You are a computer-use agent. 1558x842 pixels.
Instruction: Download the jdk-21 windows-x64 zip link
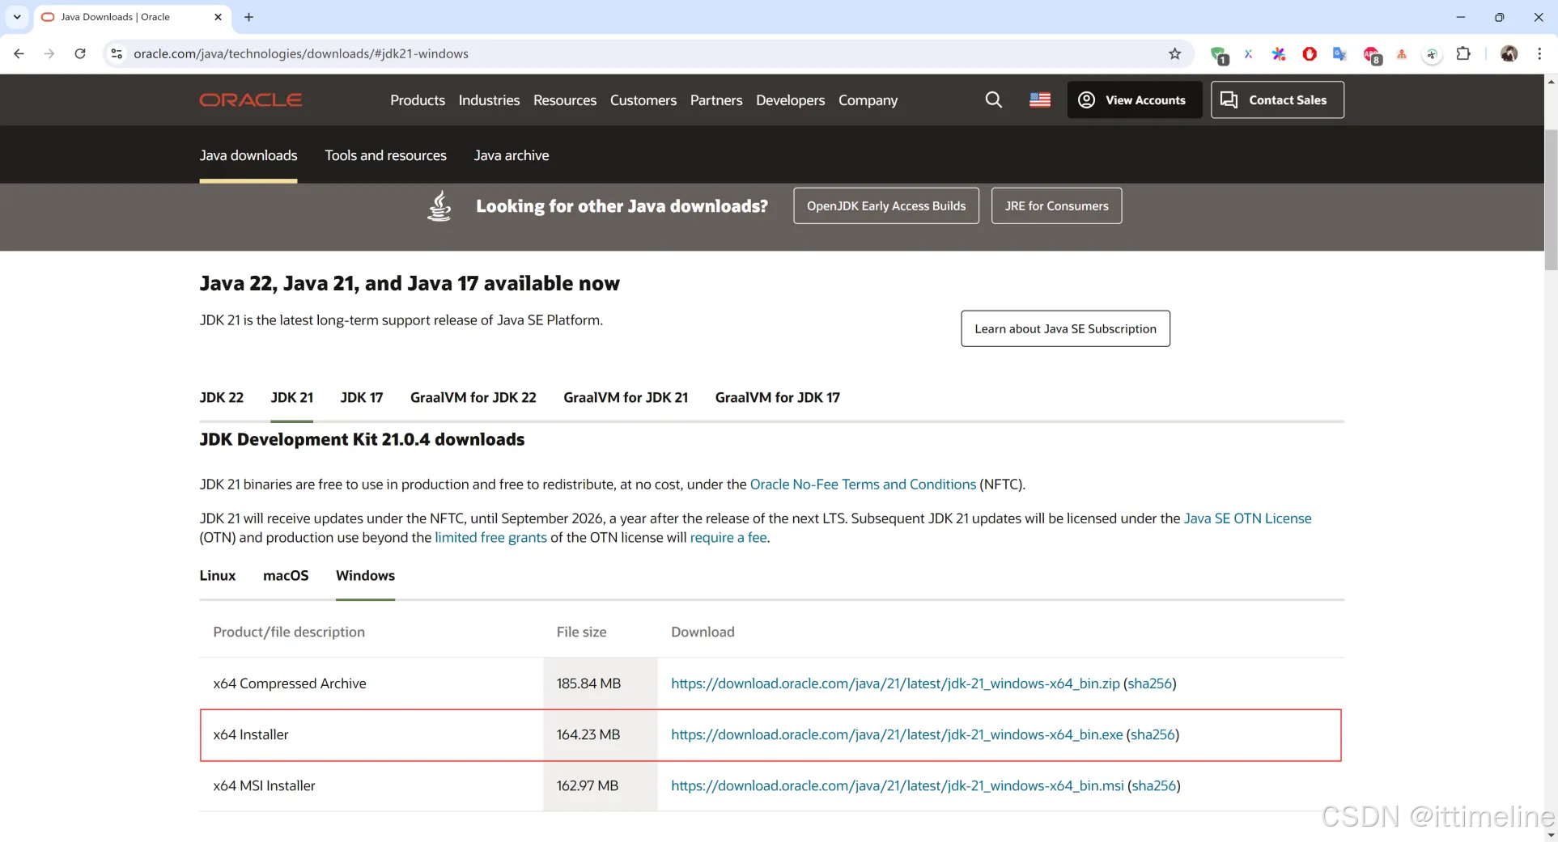895,683
